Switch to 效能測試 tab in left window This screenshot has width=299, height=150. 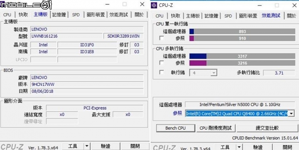pyautogui.click(x=119, y=15)
